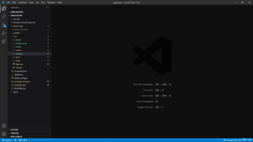Expand the views folder

pyautogui.click(x=30, y=61)
